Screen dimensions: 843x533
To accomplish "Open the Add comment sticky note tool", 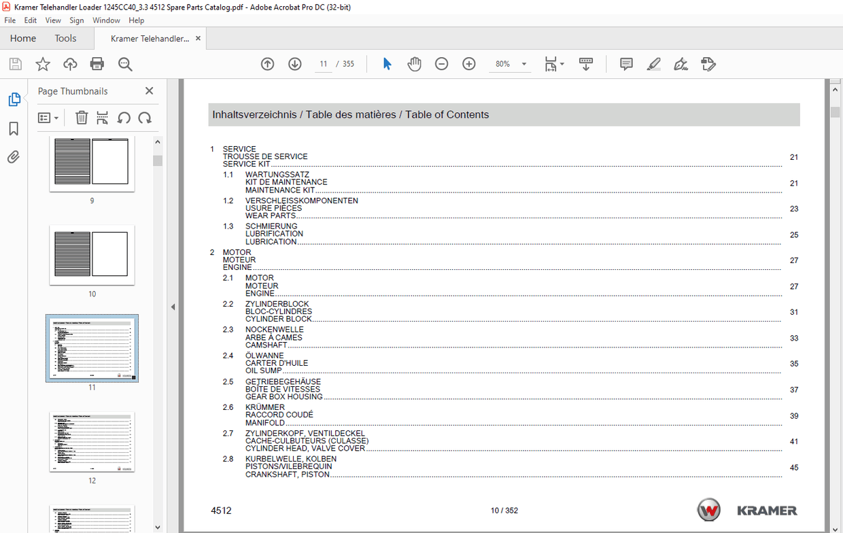I will click(626, 64).
